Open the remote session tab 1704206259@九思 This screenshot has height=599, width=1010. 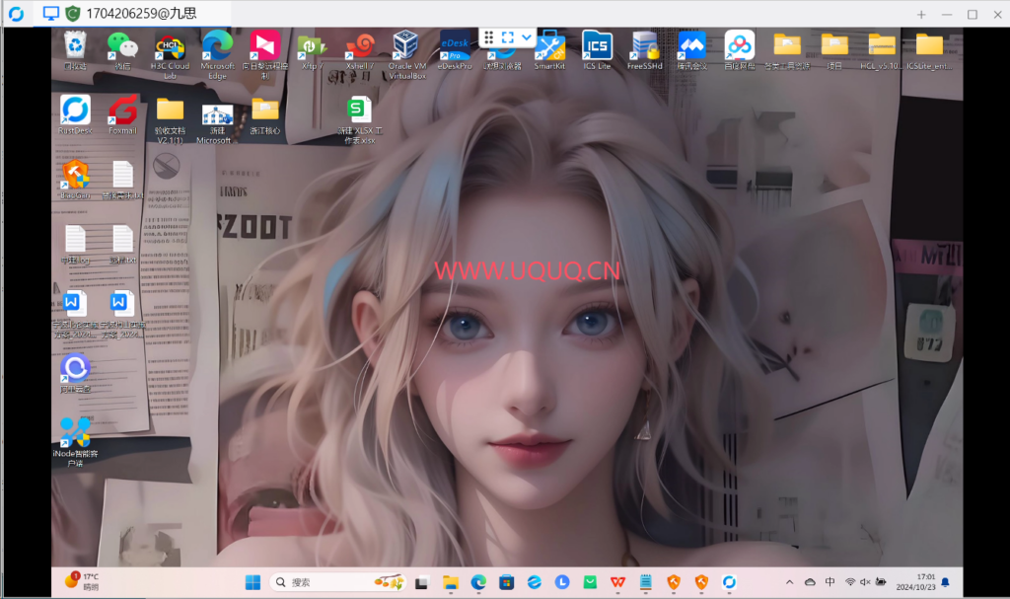[x=134, y=14]
